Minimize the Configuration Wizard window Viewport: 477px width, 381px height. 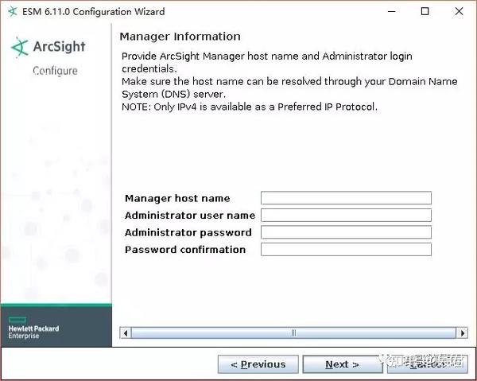(391, 11)
